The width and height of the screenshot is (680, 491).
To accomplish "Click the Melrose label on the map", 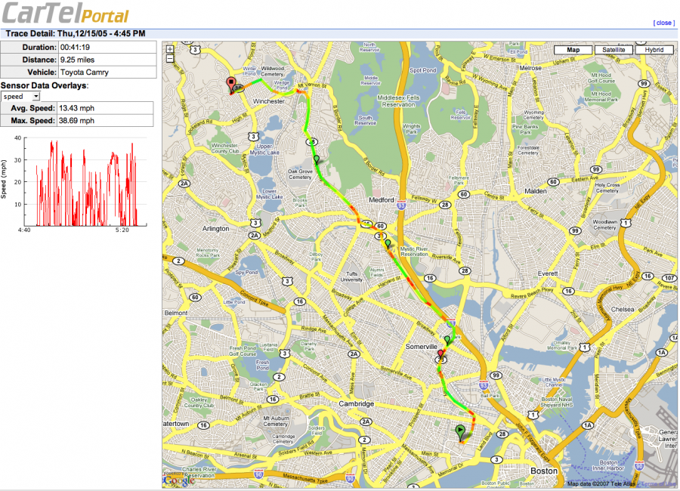I will (530, 68).
